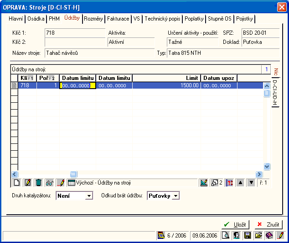Viewport: 289px width, 243px height.
Task: Click the 6 / 2006 period in status bar
Action: 176,235
